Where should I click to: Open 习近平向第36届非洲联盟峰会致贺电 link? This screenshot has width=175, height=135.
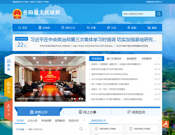coord(132,46)
